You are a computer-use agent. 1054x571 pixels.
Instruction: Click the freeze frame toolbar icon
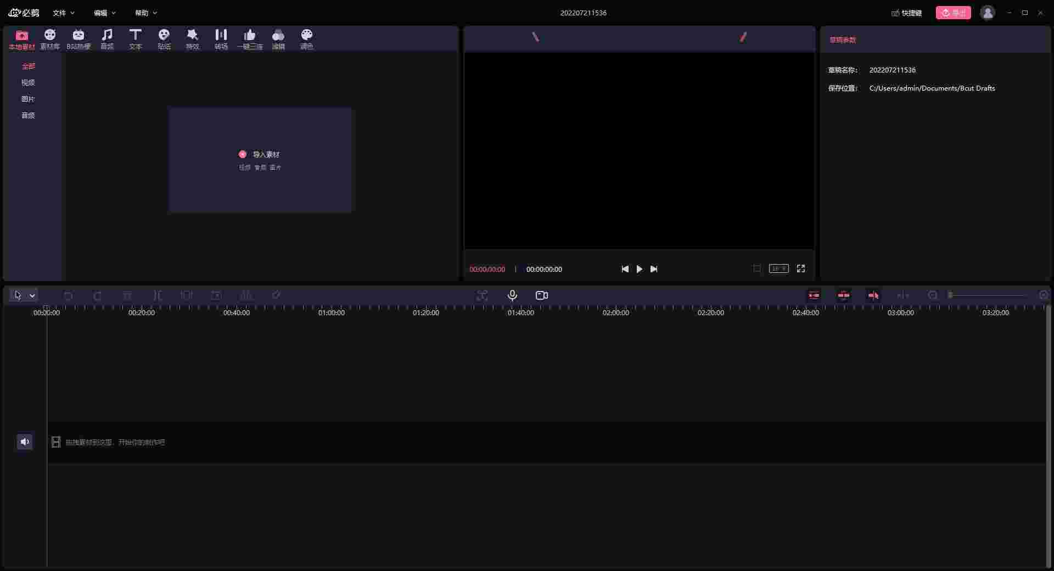tap(216, 295)
